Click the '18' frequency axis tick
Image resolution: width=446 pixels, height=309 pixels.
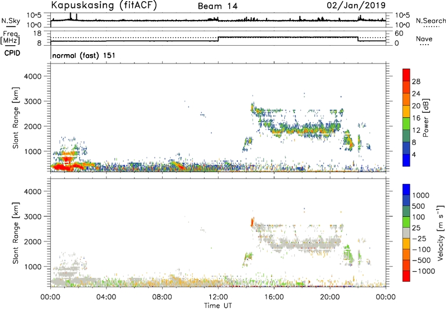37,33
